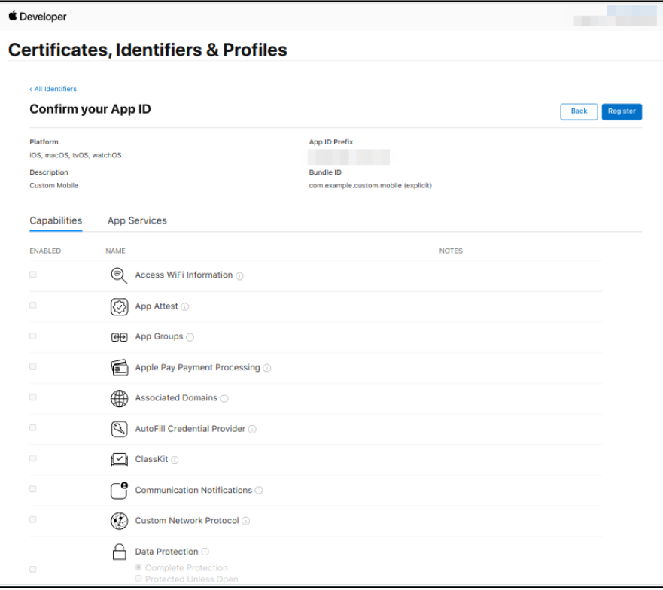Show info for Apple Pay Payment Processing

[267, 368]
